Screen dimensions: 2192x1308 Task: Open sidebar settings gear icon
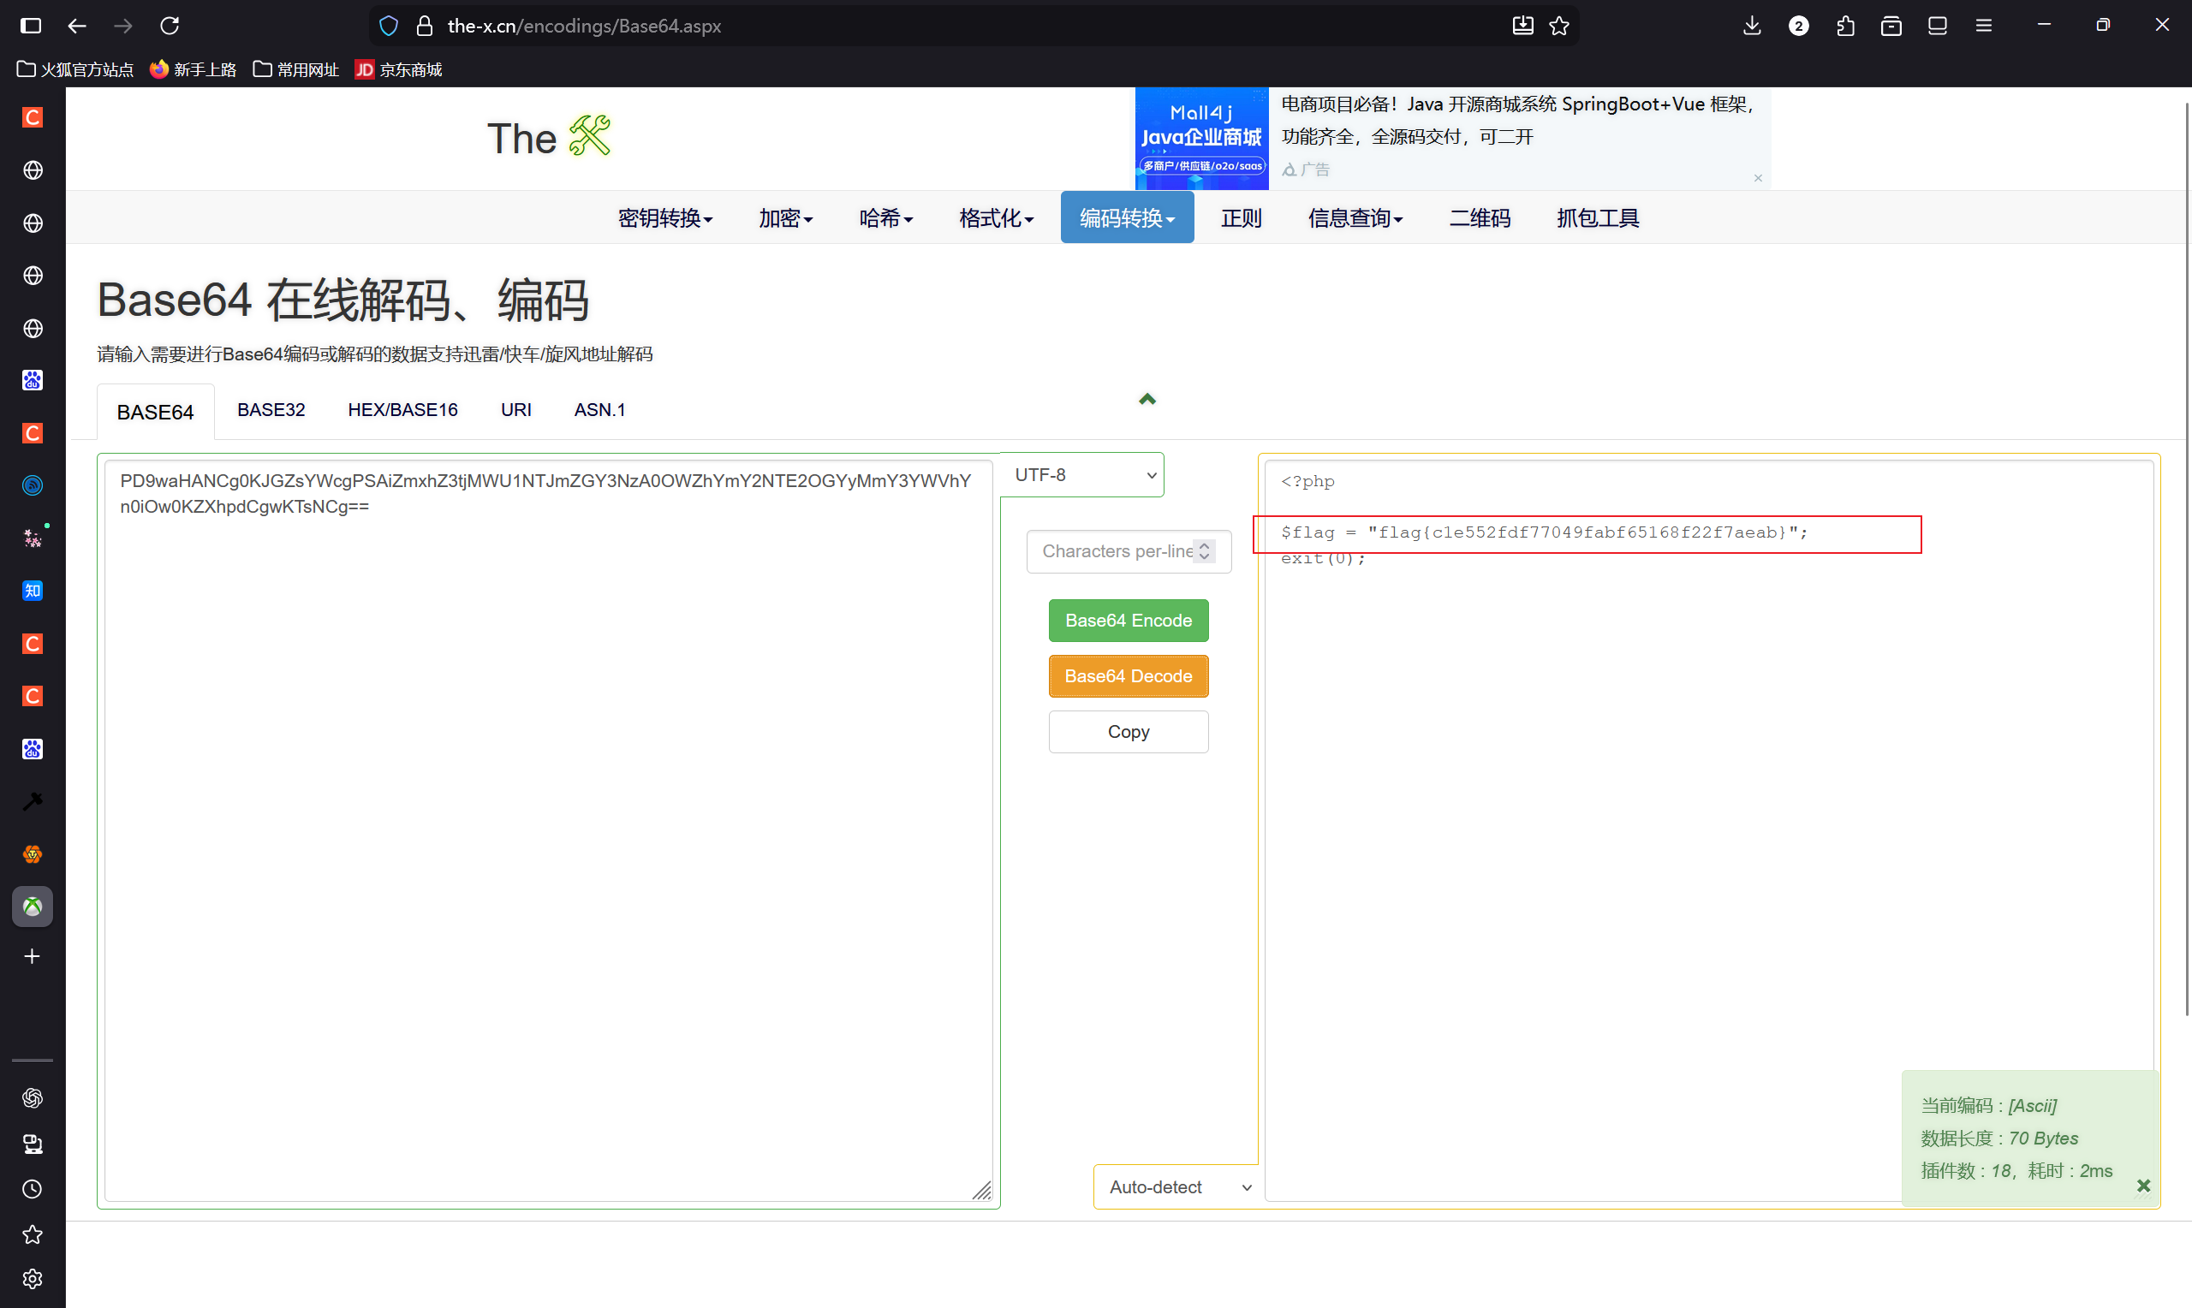[33, 1279]
